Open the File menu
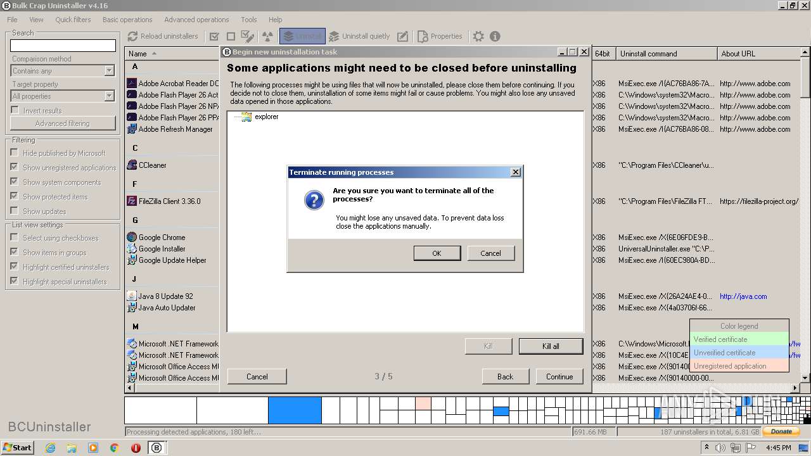 point(12,20)
